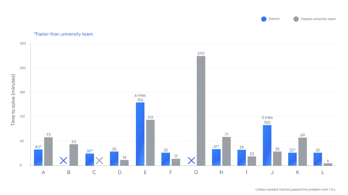
Task: Select the blue 156-minute bar for E
Action: pos(140,134)
